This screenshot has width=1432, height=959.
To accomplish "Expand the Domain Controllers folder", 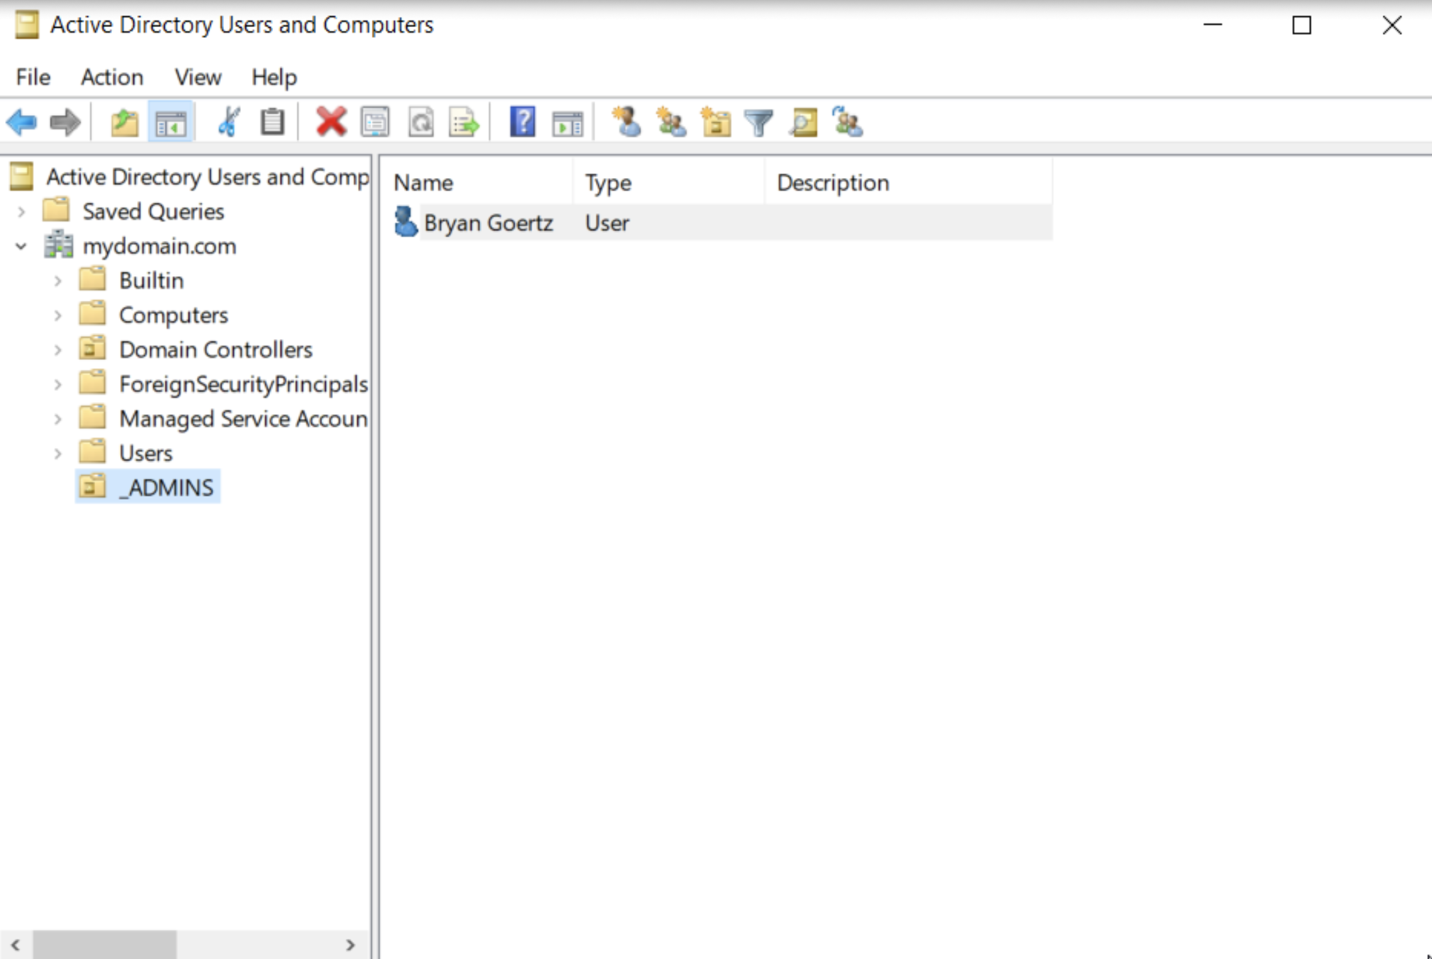I will [58, 350].
